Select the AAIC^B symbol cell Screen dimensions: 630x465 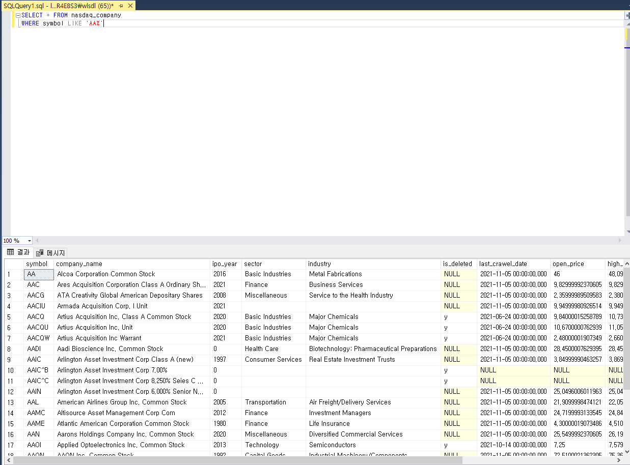(39, 370)
